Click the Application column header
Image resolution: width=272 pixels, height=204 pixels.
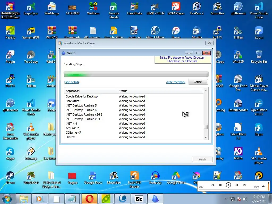tap(91, 91)
